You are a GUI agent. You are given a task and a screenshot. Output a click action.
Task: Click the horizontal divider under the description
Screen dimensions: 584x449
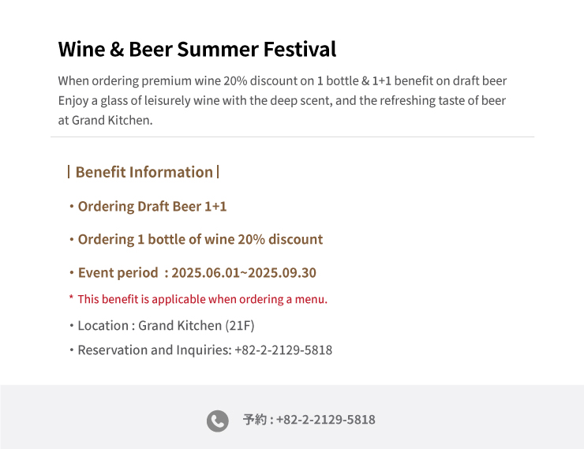(292, 137)
